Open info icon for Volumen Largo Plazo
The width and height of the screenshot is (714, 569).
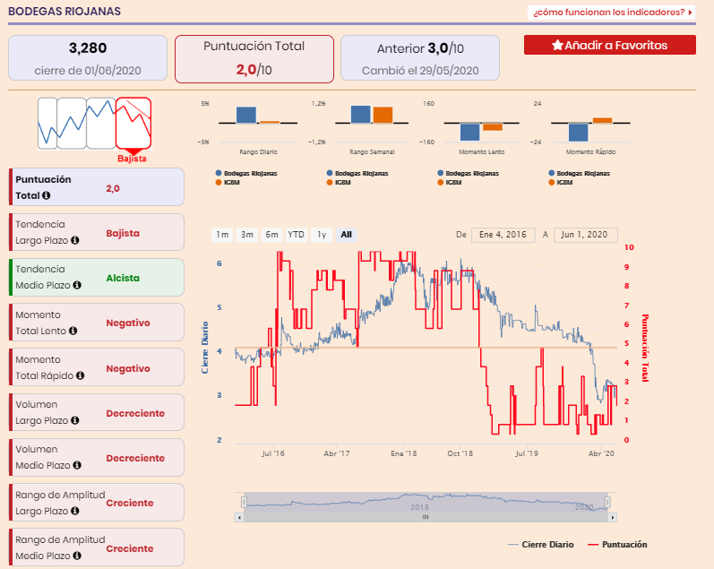coord(75,420)
